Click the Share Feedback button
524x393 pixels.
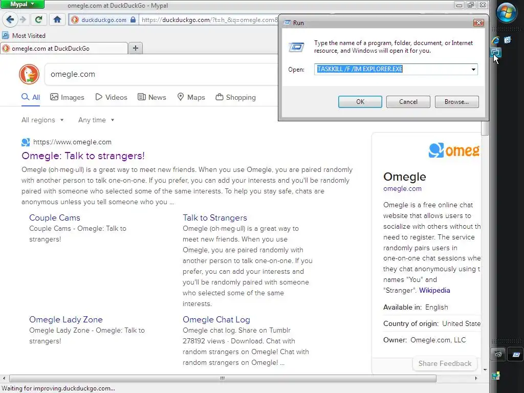[445, 363]
